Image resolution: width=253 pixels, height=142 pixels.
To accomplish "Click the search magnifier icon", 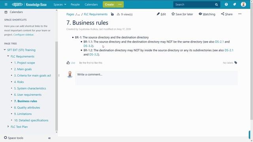I will tap(216, 4).
